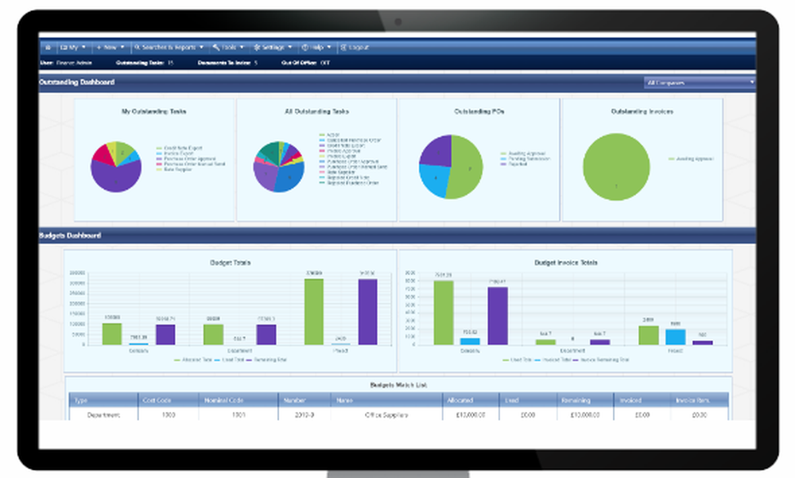Open the Searches & Reports menu

tap(167, 47)
